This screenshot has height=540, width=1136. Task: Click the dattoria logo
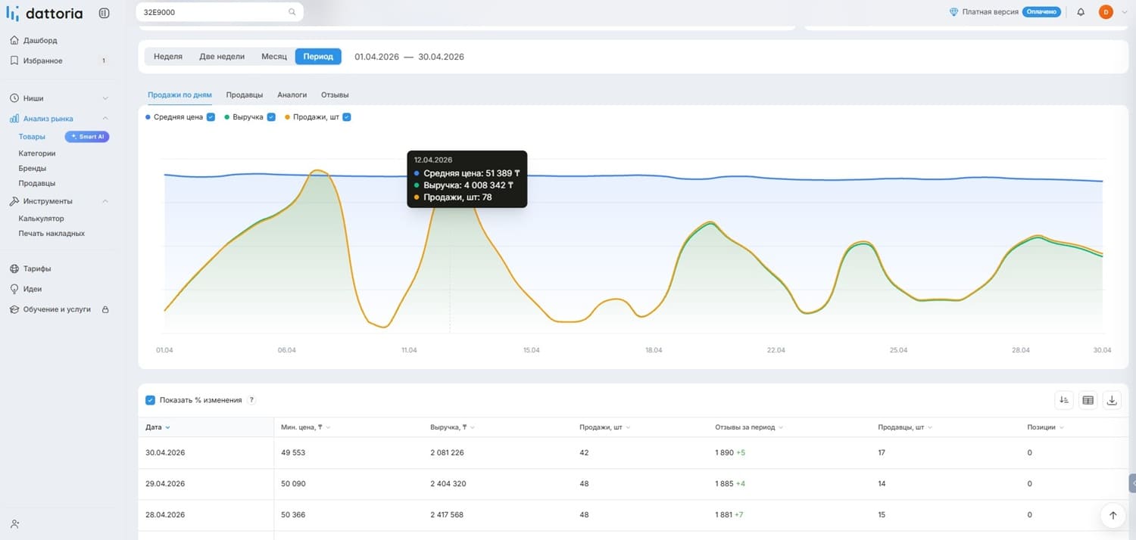[44, 13]
